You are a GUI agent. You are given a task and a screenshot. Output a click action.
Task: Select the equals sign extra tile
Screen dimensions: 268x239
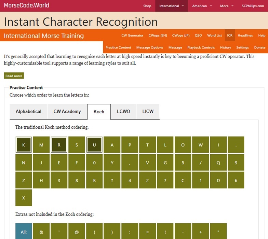147,232
